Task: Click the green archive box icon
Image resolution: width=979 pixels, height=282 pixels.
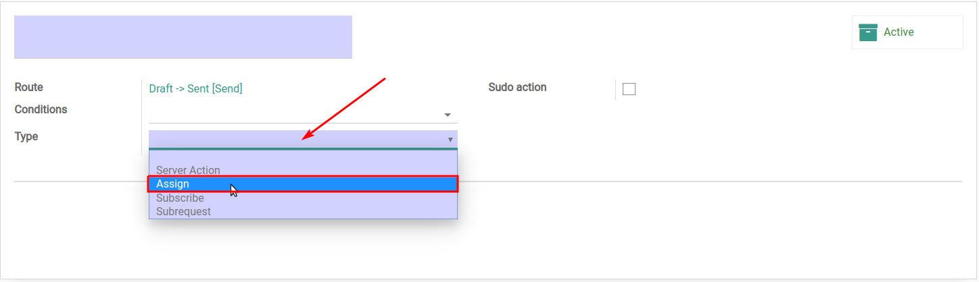Action: [x=868, y=32]
